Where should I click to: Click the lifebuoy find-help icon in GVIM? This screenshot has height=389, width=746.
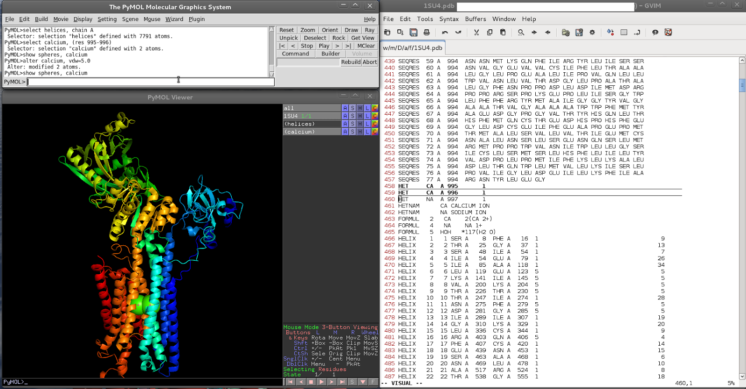[668, 32]
